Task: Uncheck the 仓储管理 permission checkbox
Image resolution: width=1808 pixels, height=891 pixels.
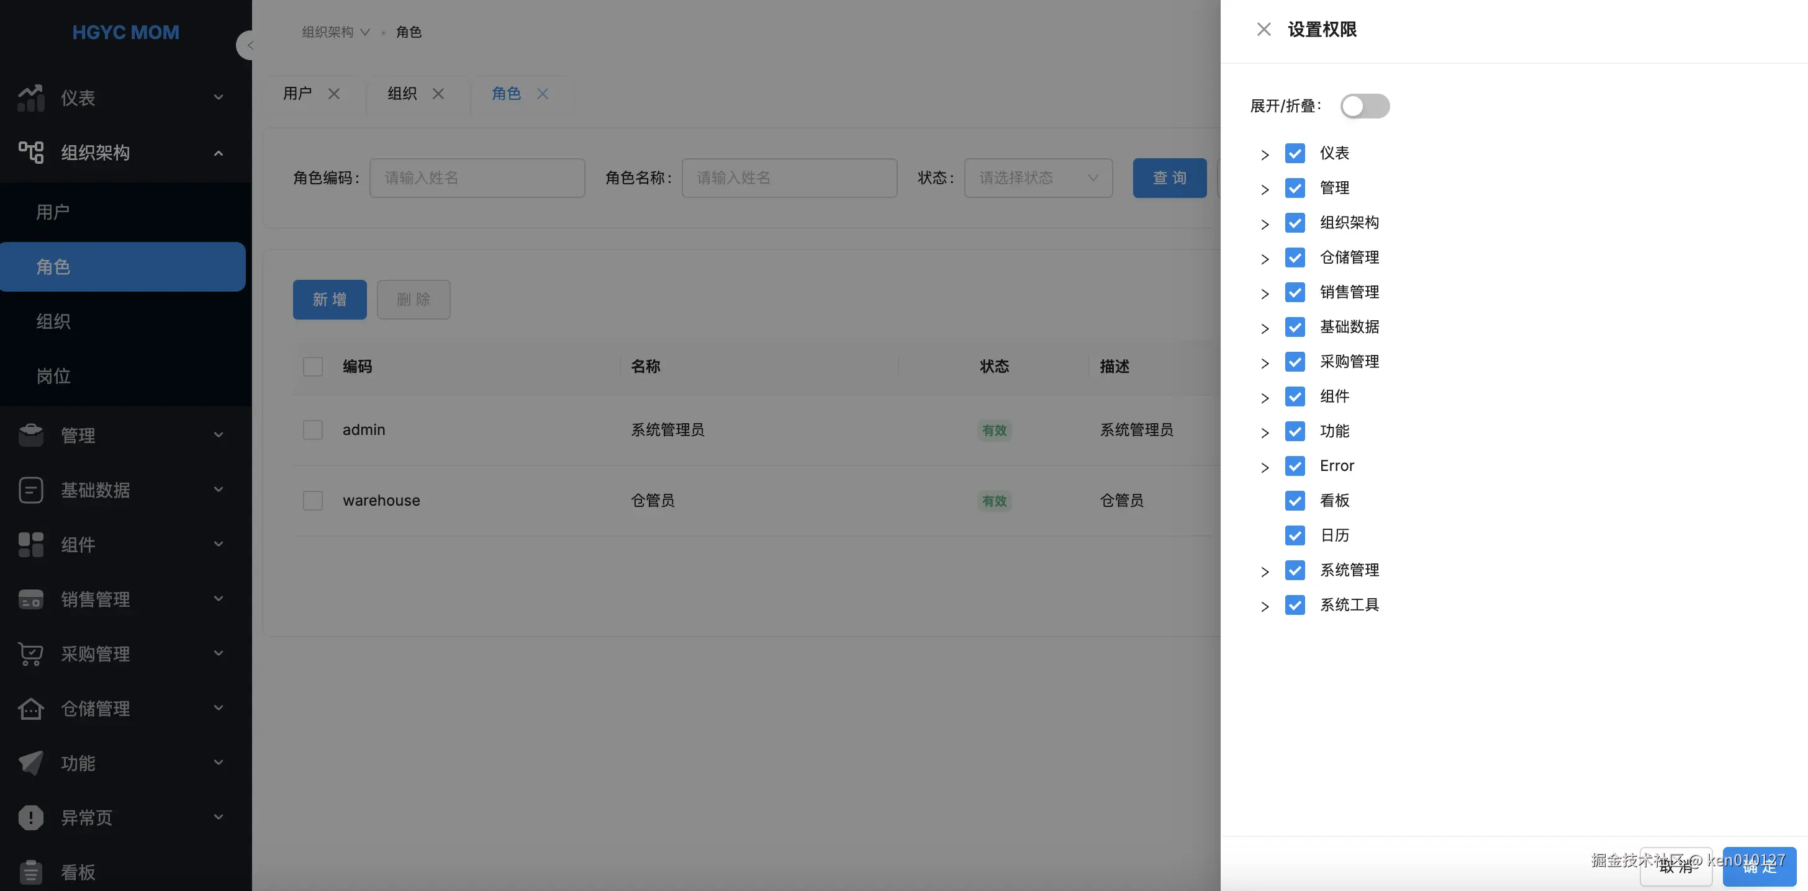Action: [1295, 257]
